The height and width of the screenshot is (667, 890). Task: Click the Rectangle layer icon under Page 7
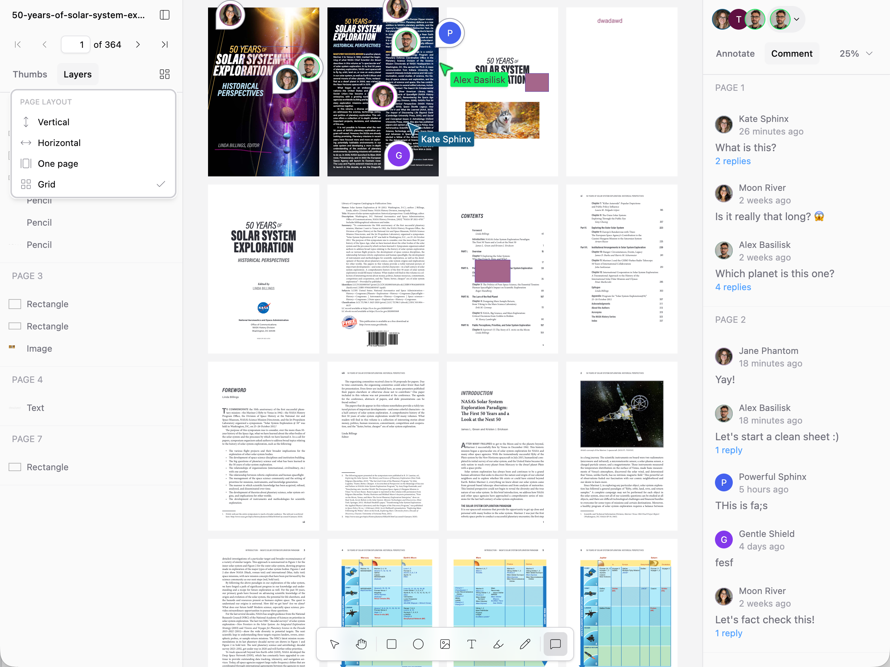[15, 467]
